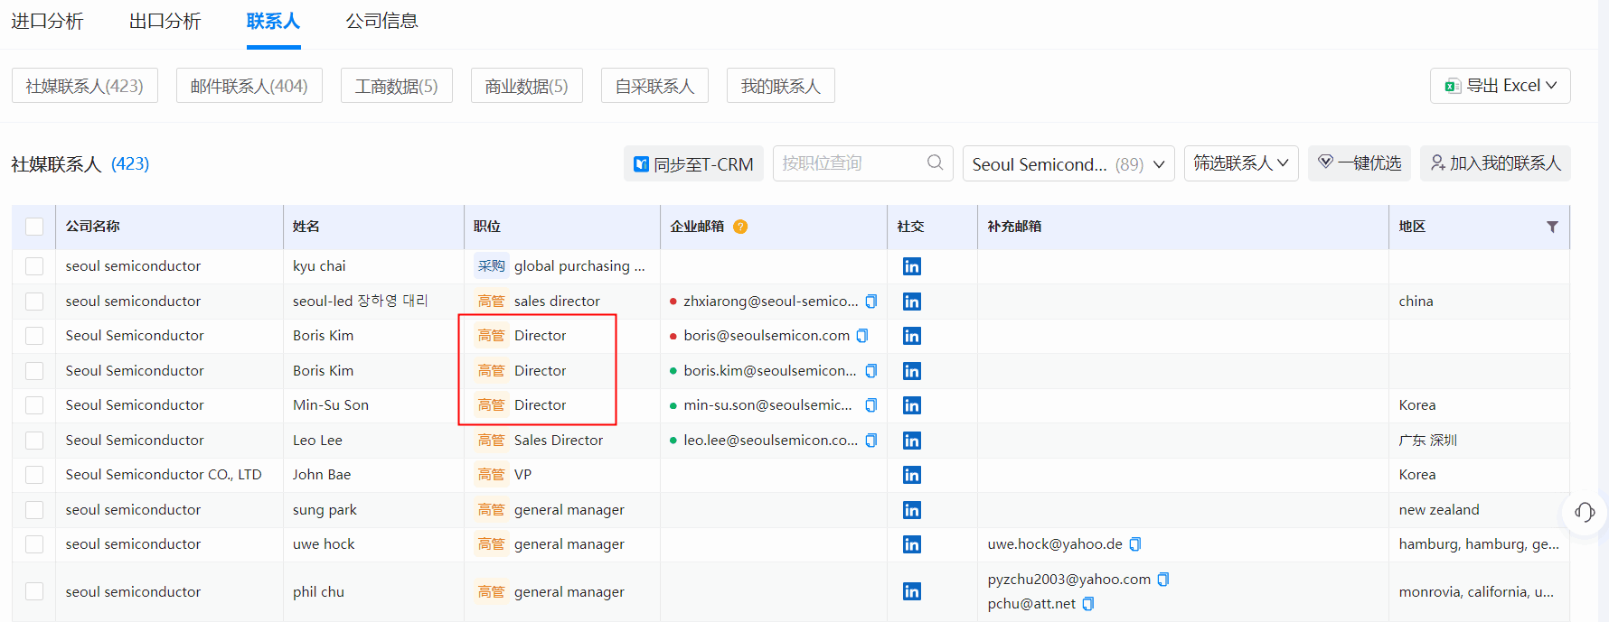Switch to the 公司信息 tab
This screenshot has height=622, width=1609.
pos(381,21)
